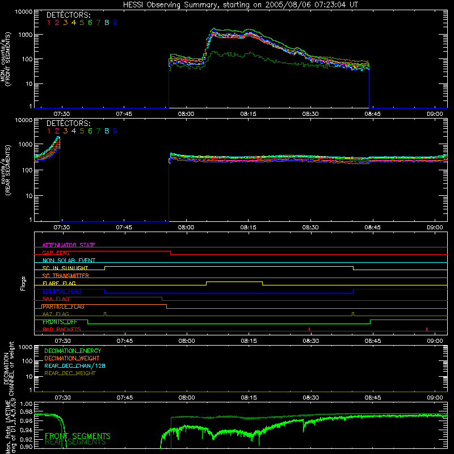Click the A4Z_FLAG pulse near 07:40

105,314
